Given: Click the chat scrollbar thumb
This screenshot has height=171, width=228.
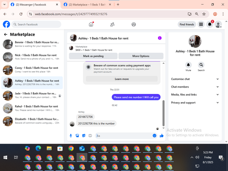Looking at the screenshot, I should pyautogui.click(x=164, y=113).
